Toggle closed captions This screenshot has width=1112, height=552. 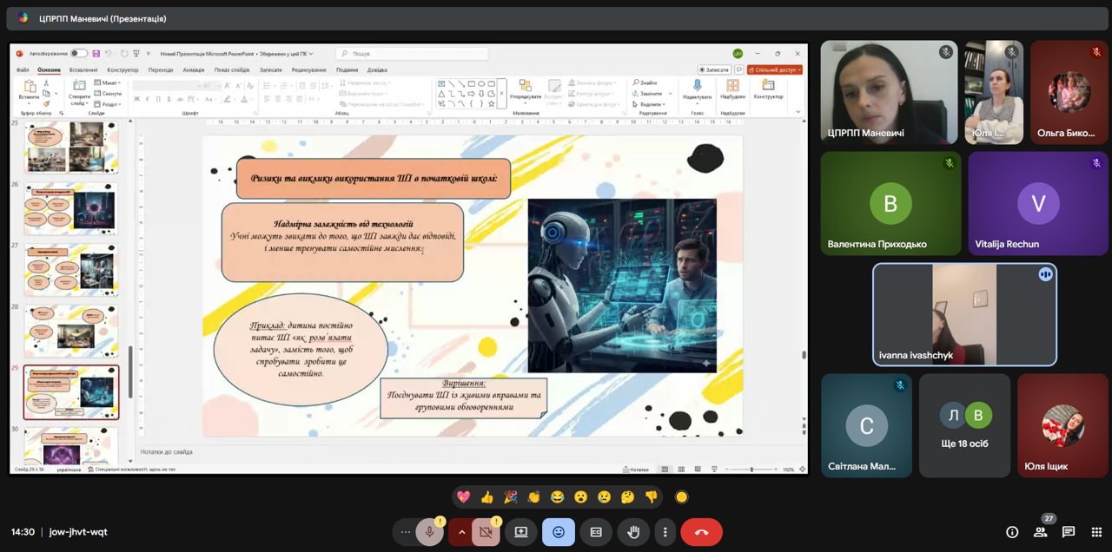(x=596, y=532)
